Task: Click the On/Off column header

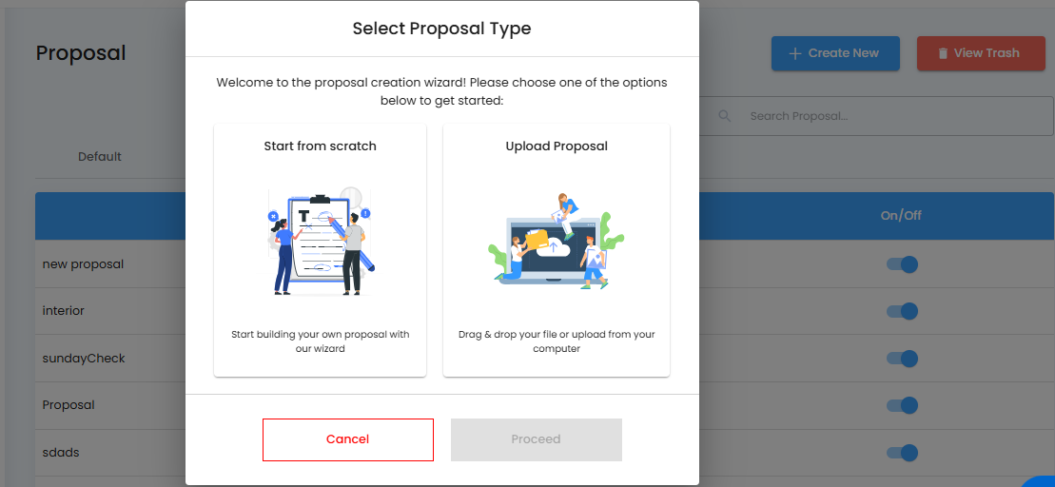Action: click(901, 215)
